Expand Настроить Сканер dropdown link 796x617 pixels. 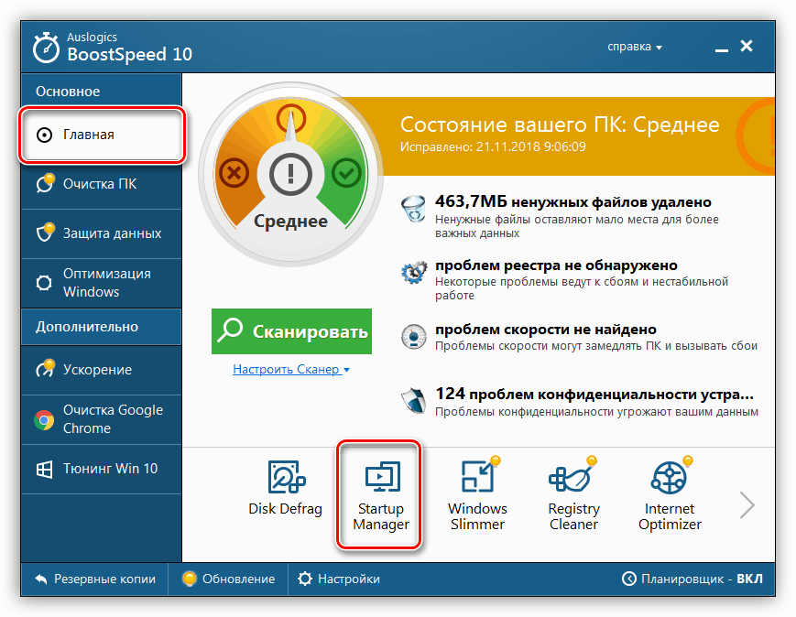click(x=291, y=370)
